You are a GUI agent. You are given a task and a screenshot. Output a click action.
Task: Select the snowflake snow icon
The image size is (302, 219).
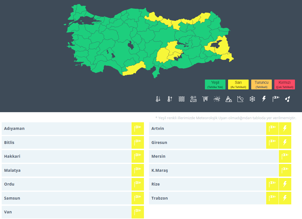tap(252, 99)
